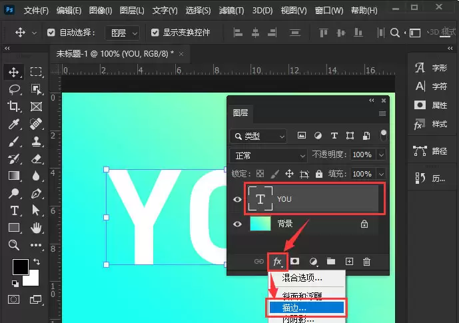Select the Lasso tool
Screen dimensions: 459x323
click(14, 89)
